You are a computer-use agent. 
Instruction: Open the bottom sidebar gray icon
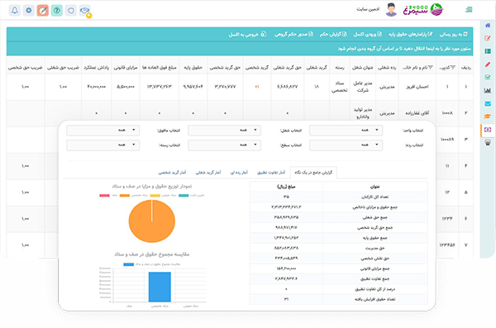point(488,143)
